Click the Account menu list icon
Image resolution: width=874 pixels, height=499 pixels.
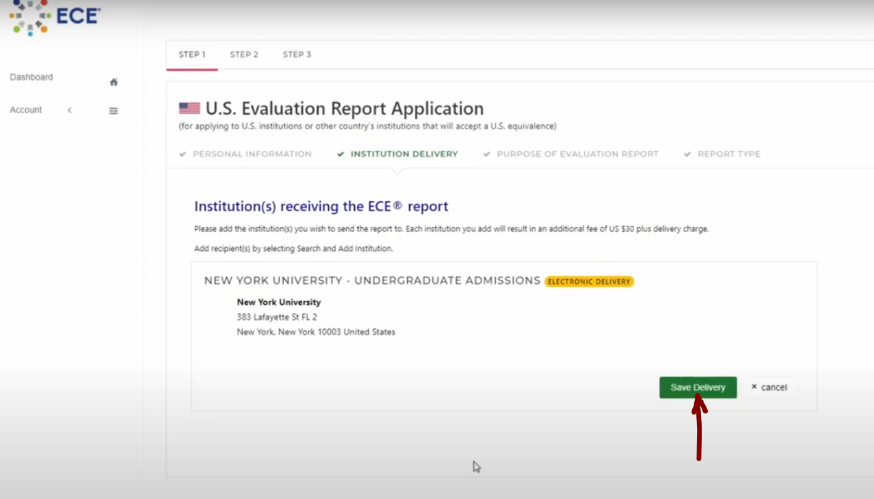[x=114, y=111]
